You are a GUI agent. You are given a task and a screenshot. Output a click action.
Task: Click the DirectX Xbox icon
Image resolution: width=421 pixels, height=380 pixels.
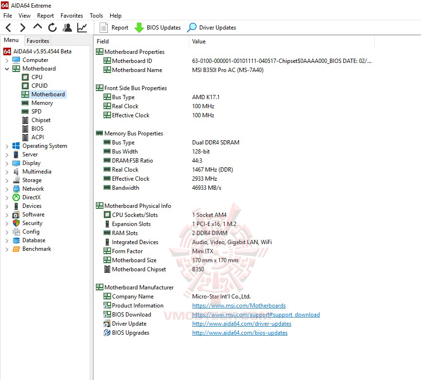click(16, 197)
